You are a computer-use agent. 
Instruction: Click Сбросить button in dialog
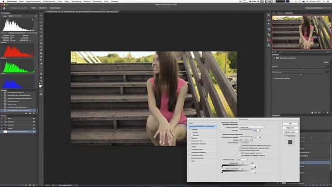click(290, 128)
